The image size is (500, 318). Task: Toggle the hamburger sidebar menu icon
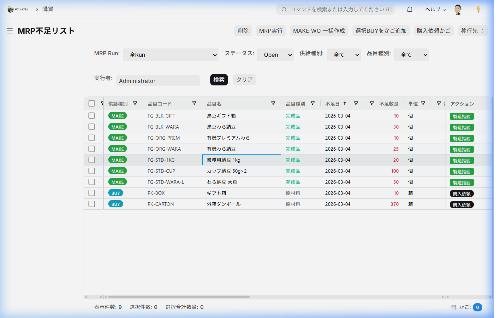coord(10,31)
